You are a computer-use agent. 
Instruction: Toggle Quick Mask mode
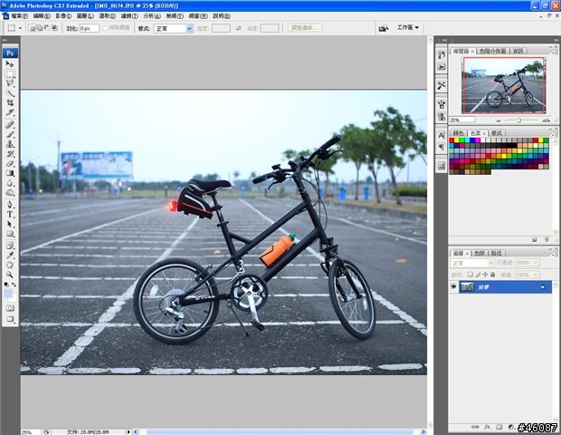click(x=10, y=308)
